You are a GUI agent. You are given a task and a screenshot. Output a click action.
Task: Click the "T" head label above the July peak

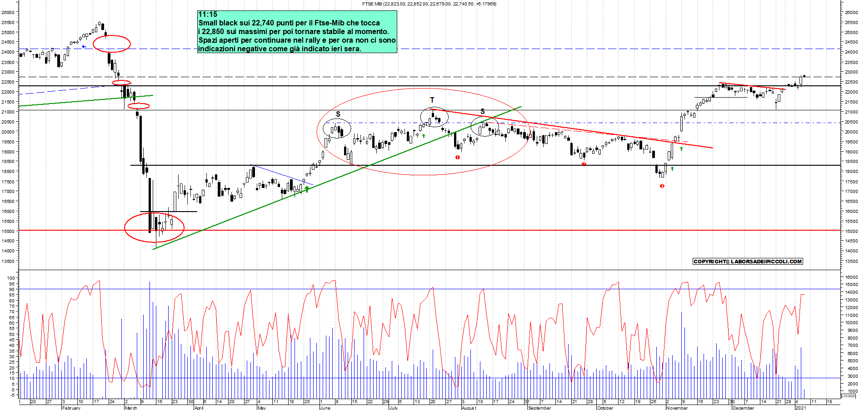(432, 100)
